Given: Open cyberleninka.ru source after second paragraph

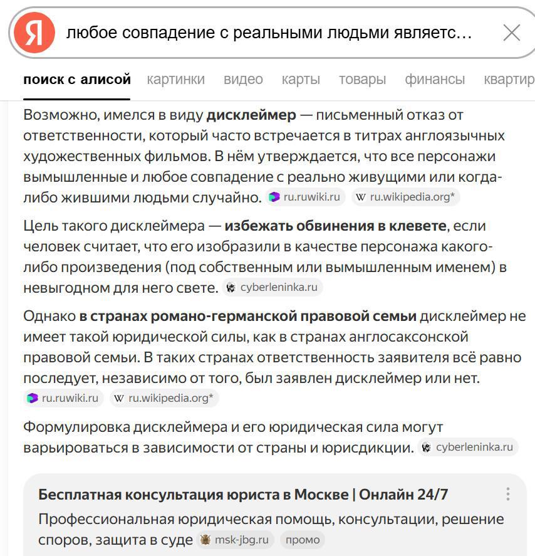Looking at the screenshot, I should click(273, 288).
